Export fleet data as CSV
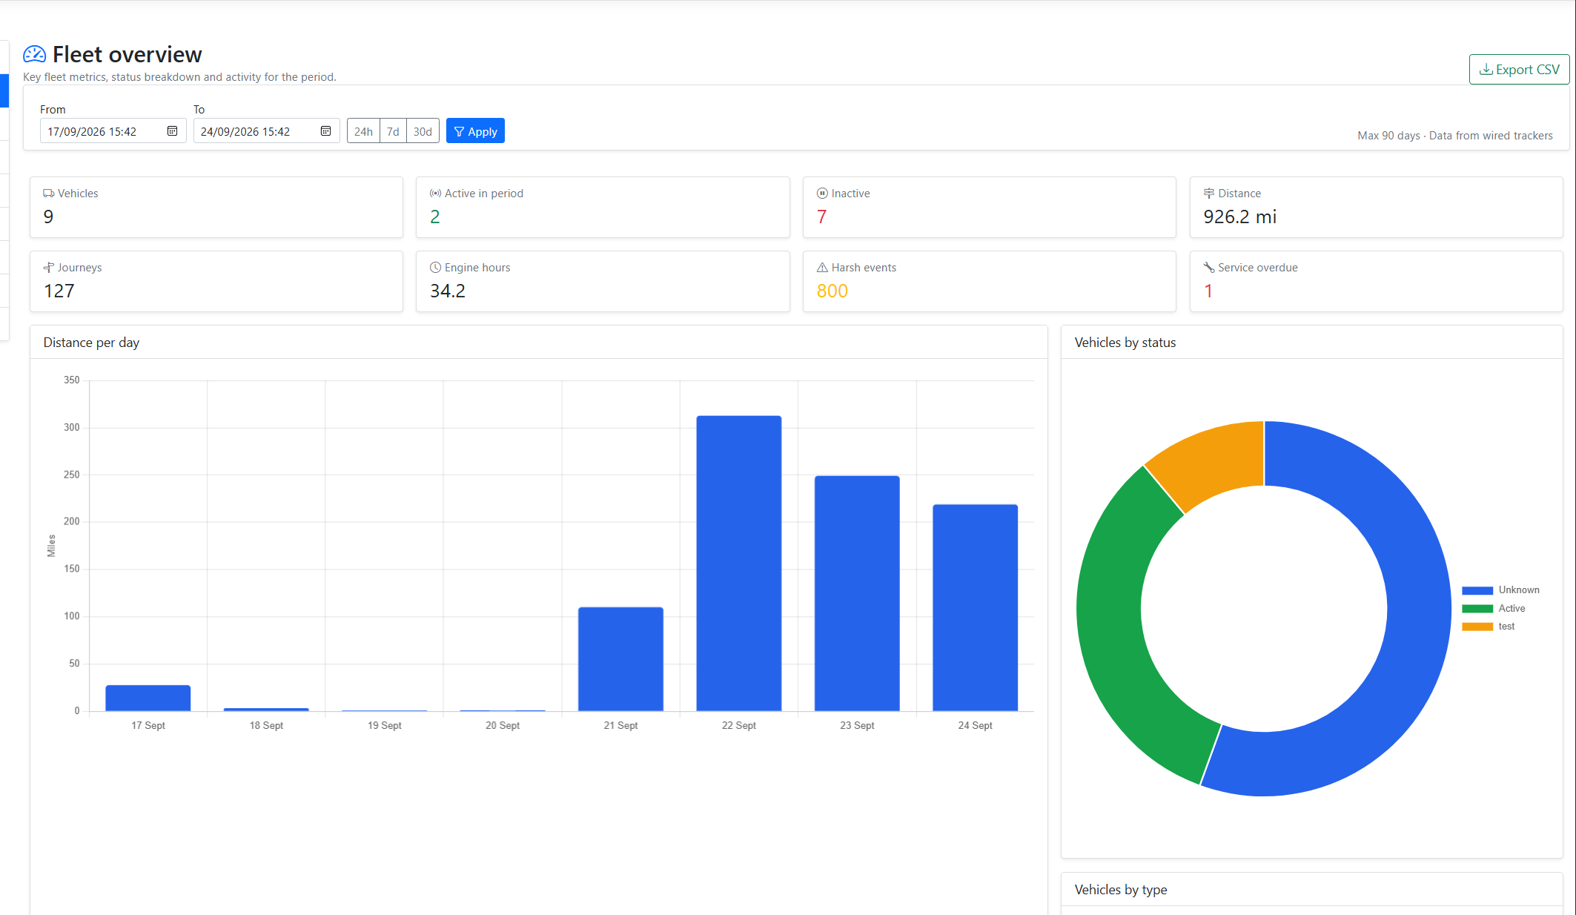This screenshot has height=915, width=1576. 1519,69
